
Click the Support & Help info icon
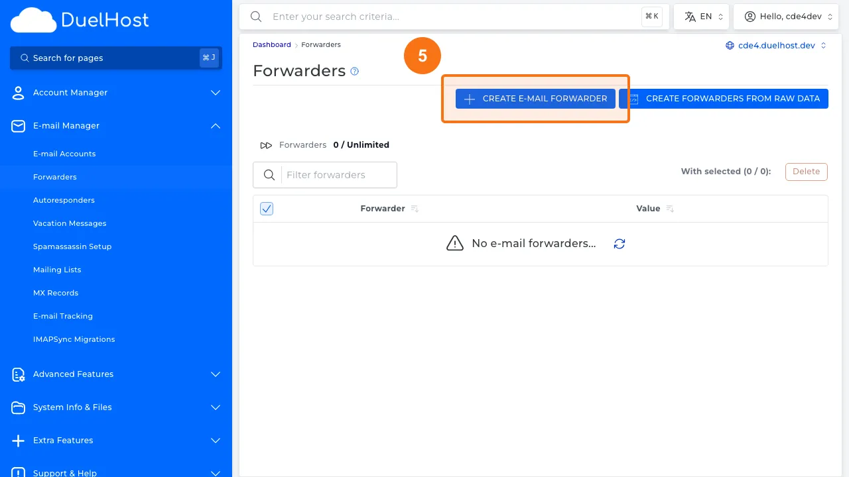(18, 472)
